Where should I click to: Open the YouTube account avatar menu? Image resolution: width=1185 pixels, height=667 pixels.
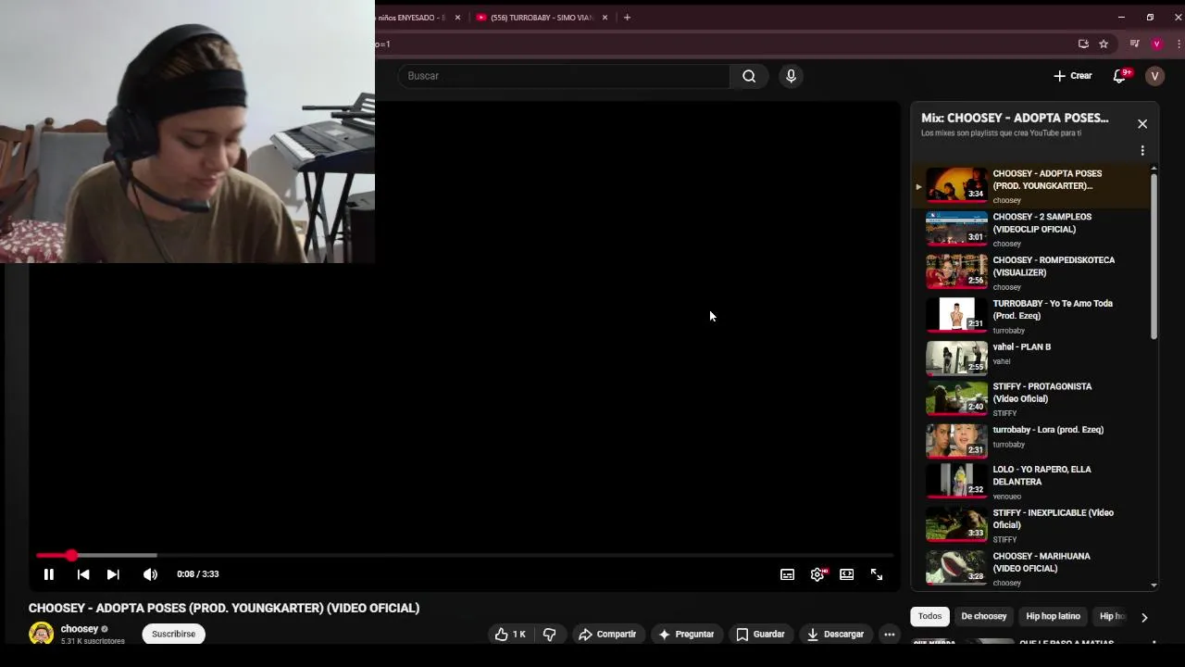(1154, 76)
